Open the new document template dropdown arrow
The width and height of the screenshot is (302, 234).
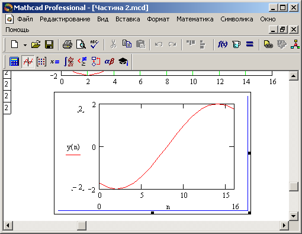click(x=25, y=45)
